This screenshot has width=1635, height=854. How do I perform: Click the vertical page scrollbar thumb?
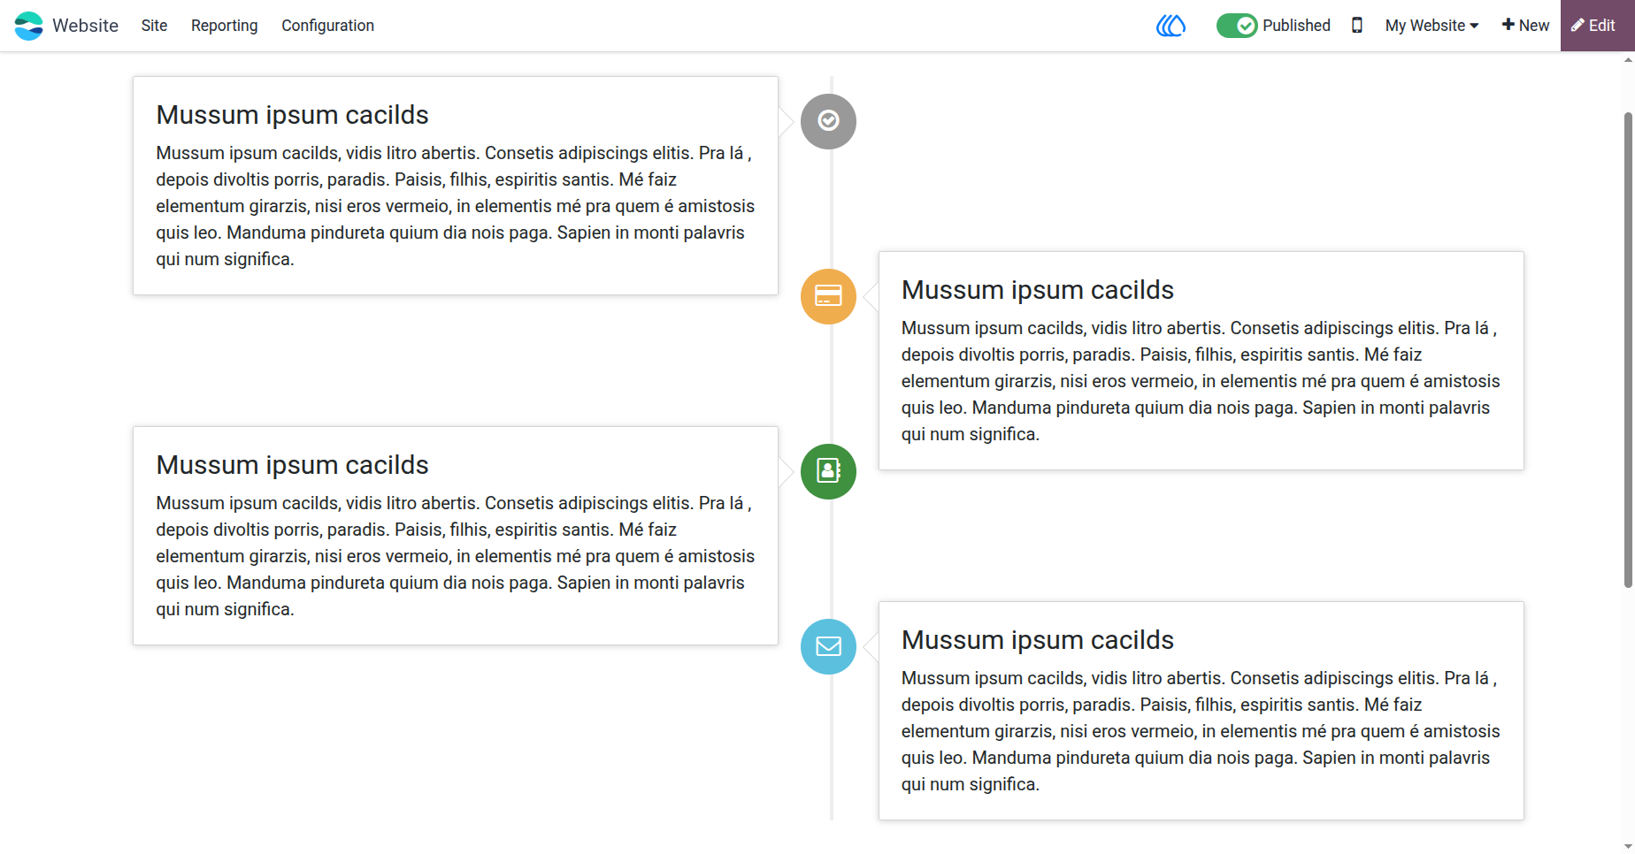1628,349
